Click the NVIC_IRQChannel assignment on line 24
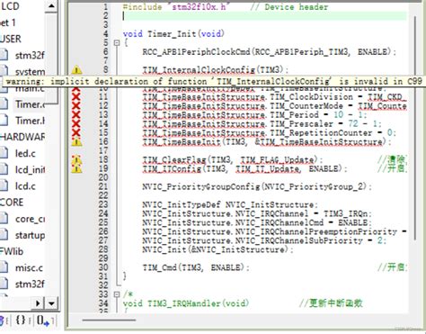The height and width of the screenshot is (334, 426). [257, 213]
